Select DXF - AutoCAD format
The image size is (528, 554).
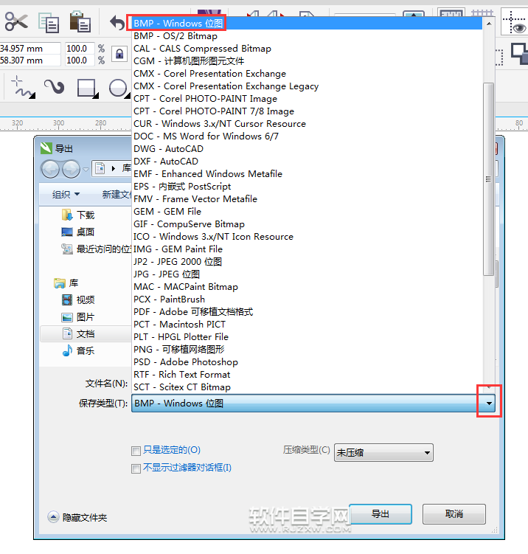tap(307, 162)
